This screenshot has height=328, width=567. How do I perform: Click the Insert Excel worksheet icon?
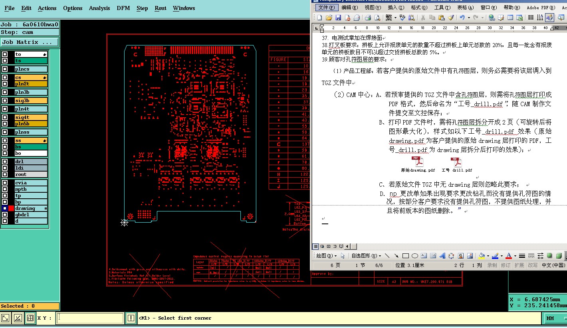pos(519,18)
